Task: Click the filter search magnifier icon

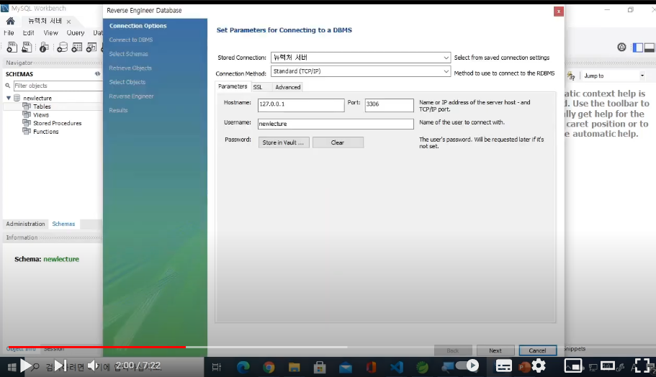Action: coord(7,86)
